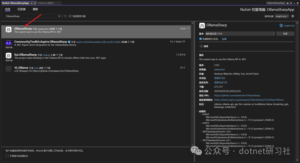300x163 pixels.
Task: Clear the OllamaSharp search text
Action: pos(59,16)
